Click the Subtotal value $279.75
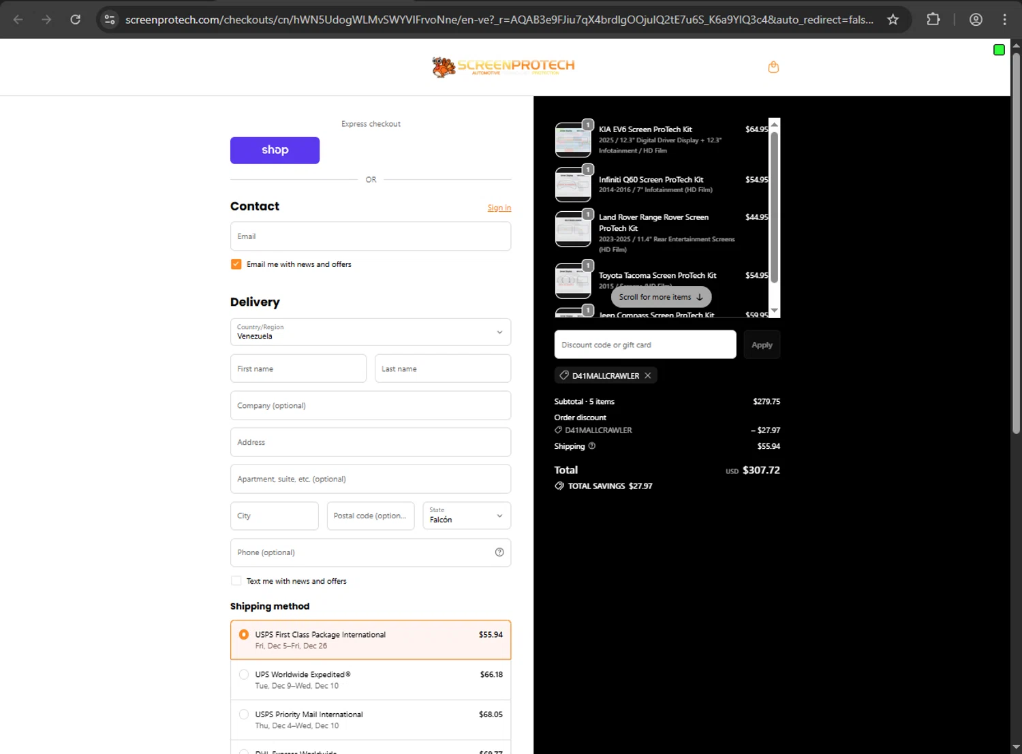Viewport: 1022px width, 754px height. 766,402
